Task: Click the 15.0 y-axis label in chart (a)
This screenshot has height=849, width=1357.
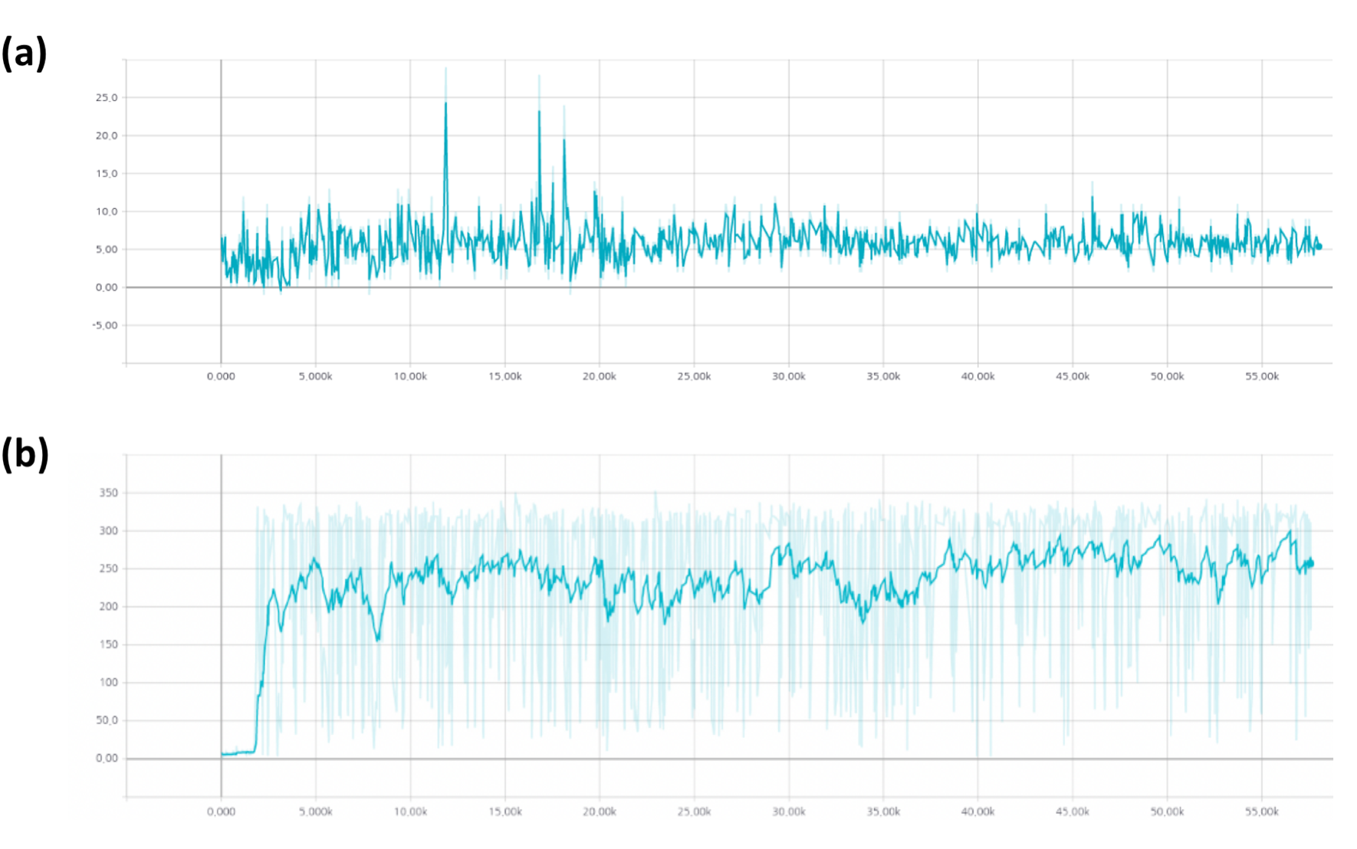Action: coord(107,173)
